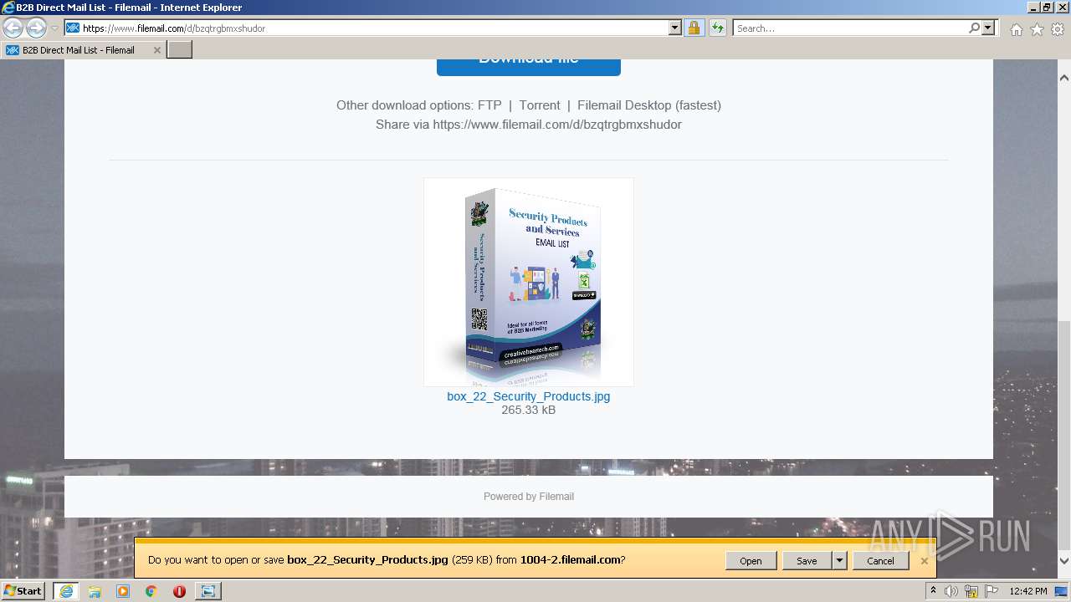The width and height of the screenshot is (1071, 602).
Task: Open the search provider dropdown arrow
Action: (x=989, y=28)
